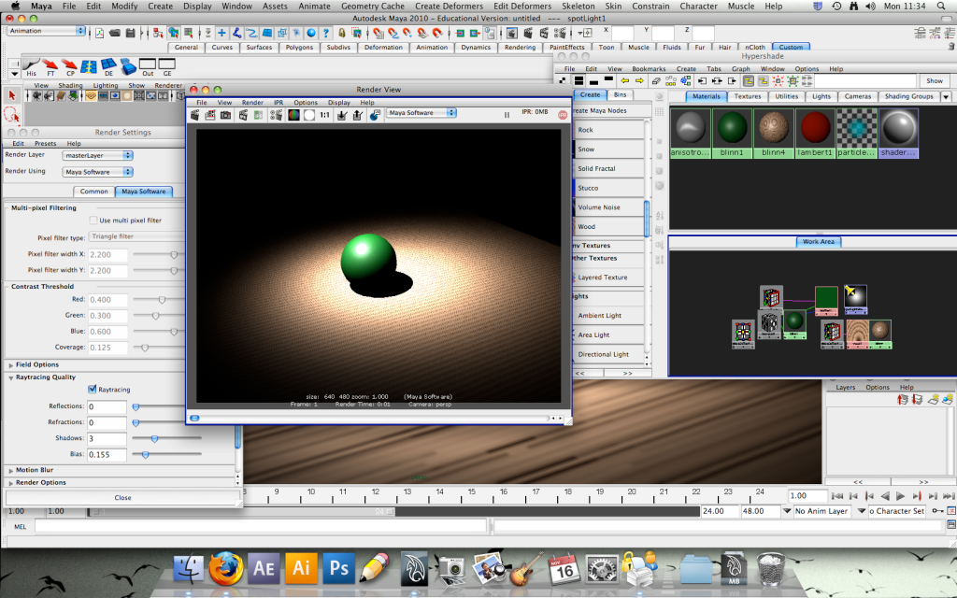Click the Show button in Hypershade

(935, 80)
